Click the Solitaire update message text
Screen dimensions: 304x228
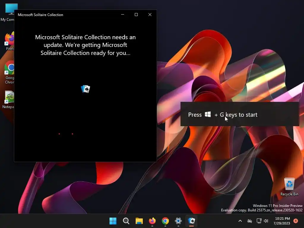[x=85, y=45]
